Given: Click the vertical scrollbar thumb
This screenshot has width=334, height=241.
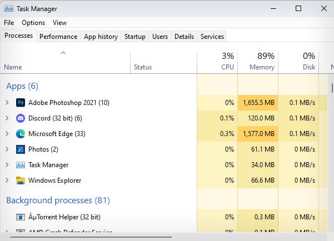Looking at the screenshot, I should (332, 88).
